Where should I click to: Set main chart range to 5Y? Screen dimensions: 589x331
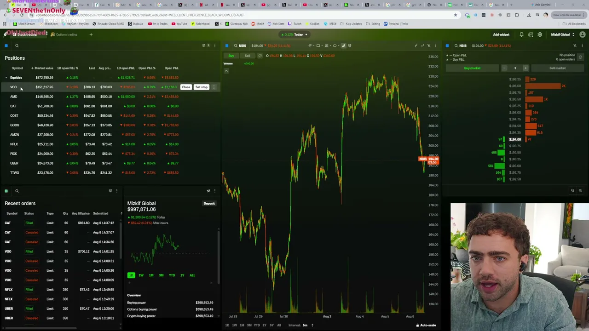271,325
